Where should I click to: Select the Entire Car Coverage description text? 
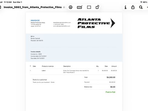point(76,72)
